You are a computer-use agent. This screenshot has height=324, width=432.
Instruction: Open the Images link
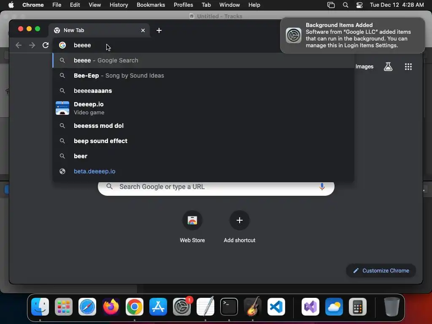pyautogui.click(x=364, y=66)
